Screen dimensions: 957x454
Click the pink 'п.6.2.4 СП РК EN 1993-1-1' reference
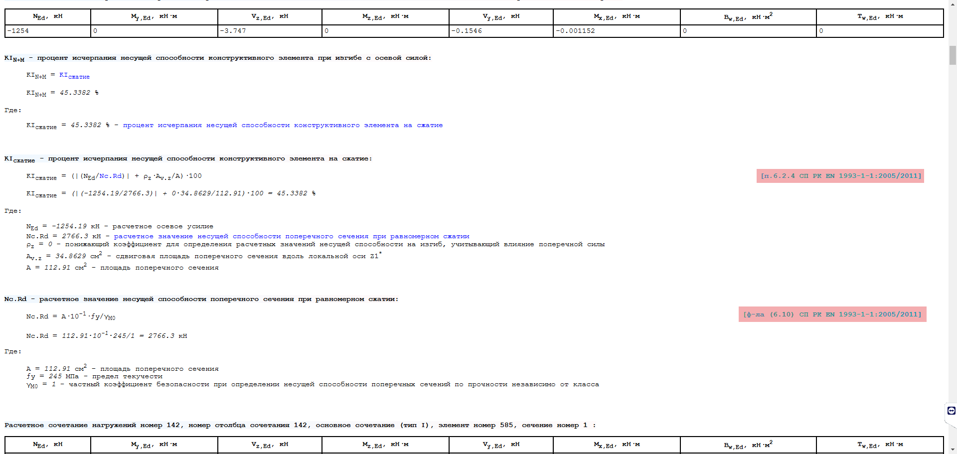(840, 176)
